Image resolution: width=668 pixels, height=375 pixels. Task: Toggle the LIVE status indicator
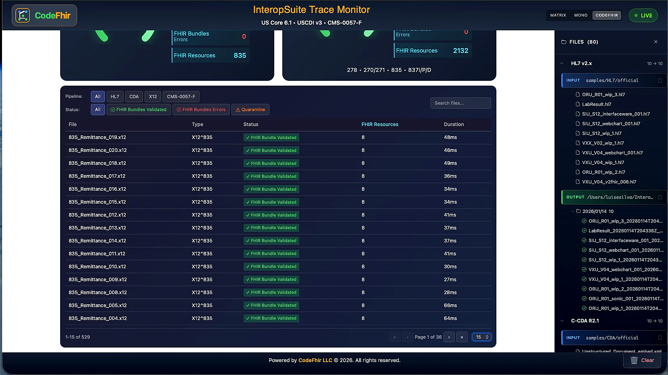[x=643, y=15]
